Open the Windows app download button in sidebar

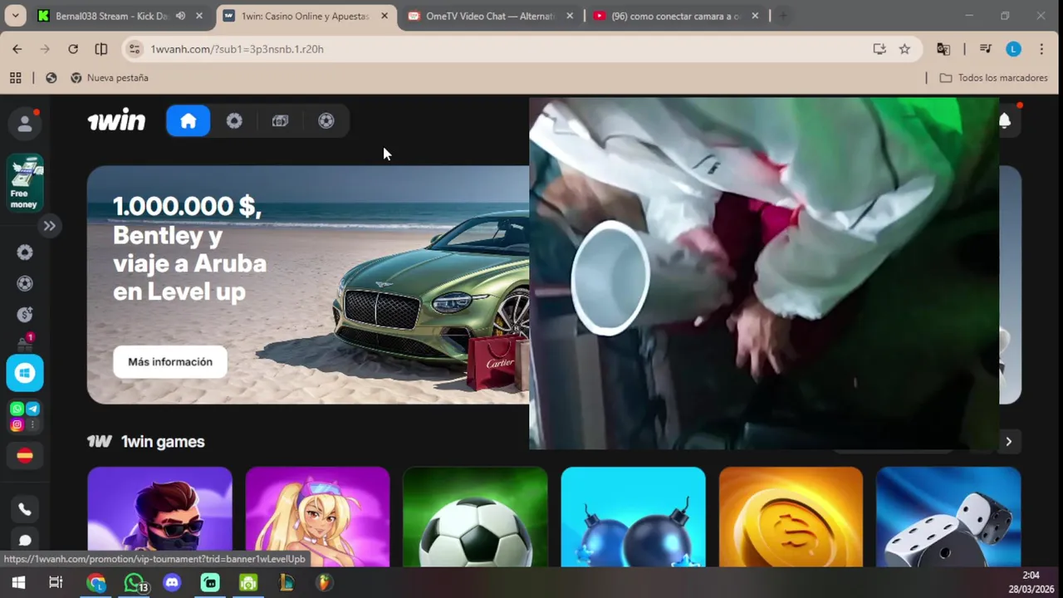coord(25,373)
